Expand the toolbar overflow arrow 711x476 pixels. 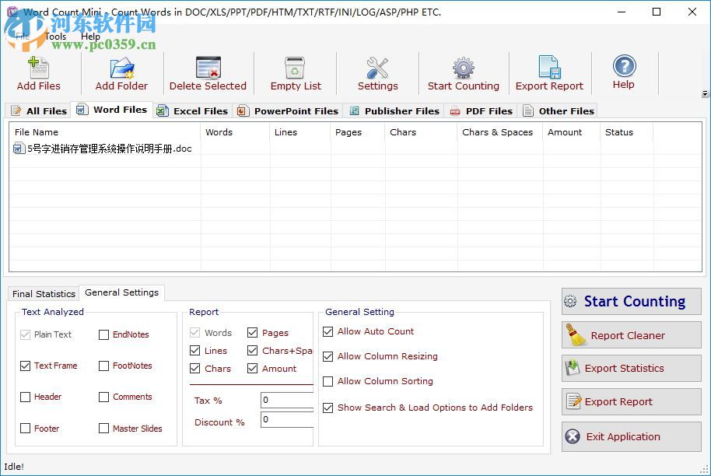705,94
